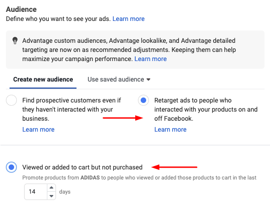Viewport: 270px width, 205px height.
Task: Open the Use saved audience dropdown
Action: pos(119,79)
